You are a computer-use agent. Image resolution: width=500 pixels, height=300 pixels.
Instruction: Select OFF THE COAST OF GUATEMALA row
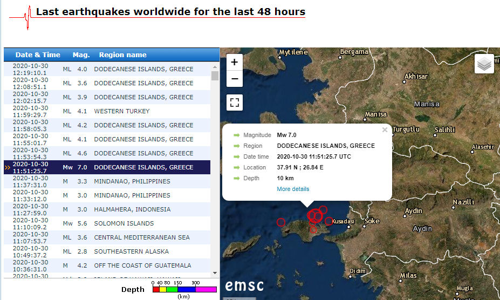(x=107, y=265)
